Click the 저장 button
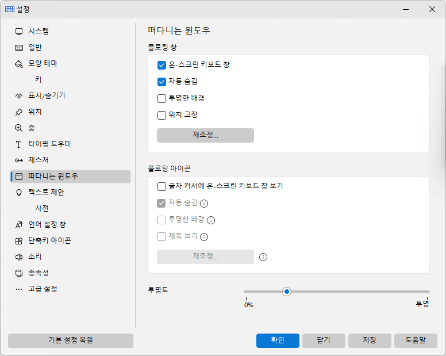The width and height of the screenshot is (446, 356). click(x=370, y=340)
